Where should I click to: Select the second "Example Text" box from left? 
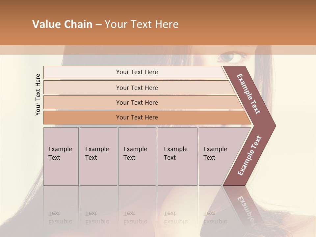pos(98,156)
